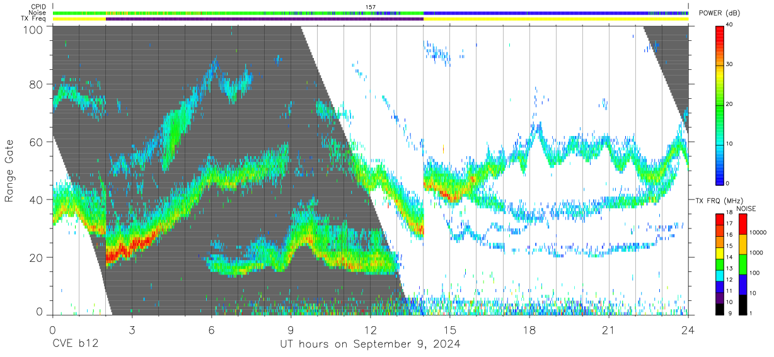Click the Noise row label
Screen dimensions: 774x357
[x=37, y=13]
